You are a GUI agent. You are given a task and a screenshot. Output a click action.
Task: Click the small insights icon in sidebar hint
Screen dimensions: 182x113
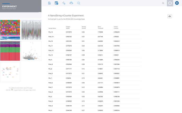12,90
